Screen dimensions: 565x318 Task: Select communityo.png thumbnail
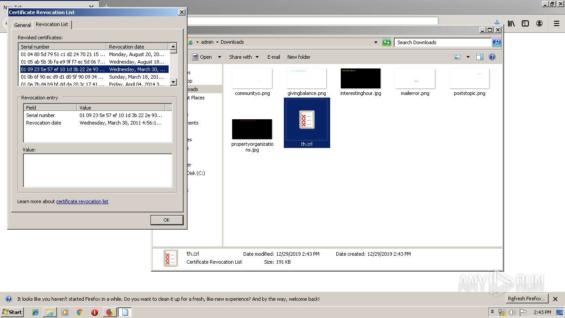point(252,78)
